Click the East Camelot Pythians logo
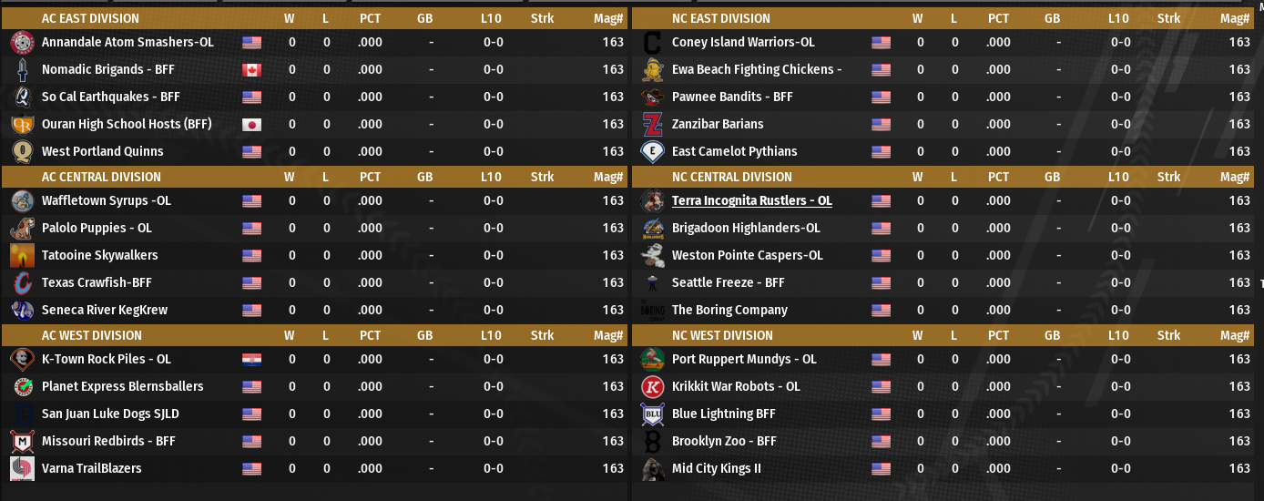The image size is (1264, 501). tap(652, 151)
